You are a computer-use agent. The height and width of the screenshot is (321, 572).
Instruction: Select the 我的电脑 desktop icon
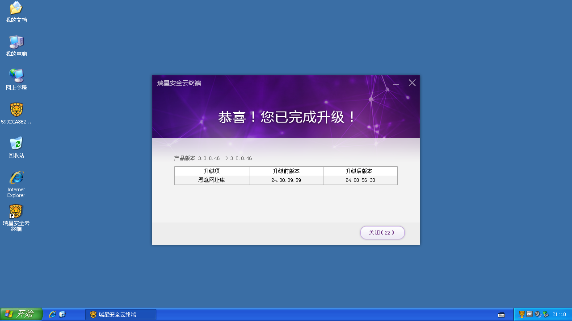point(16,46)
